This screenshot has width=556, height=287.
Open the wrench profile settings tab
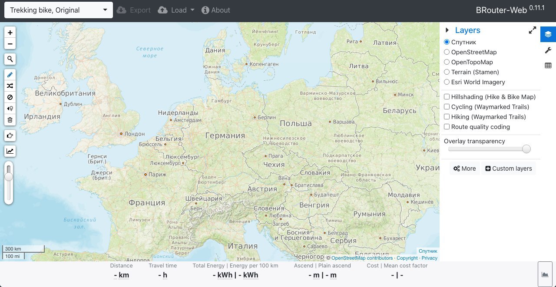coord(548,50)
